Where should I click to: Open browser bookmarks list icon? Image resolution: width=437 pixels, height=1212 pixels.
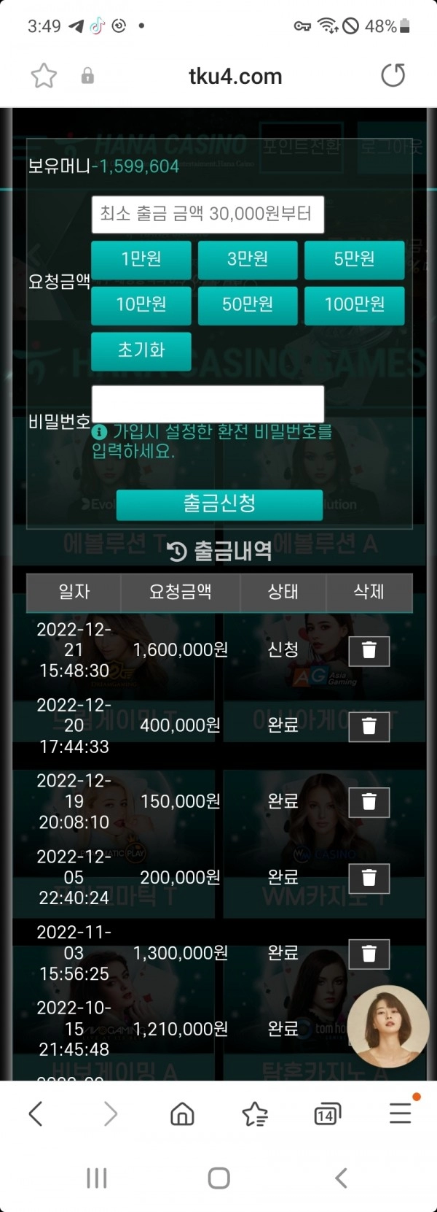(255, 1114)
